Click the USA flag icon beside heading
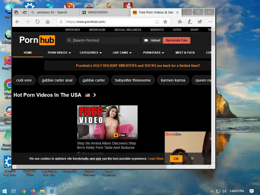This screenshot has width=260, height=195. pyautogui.click(x=88, y=95)
